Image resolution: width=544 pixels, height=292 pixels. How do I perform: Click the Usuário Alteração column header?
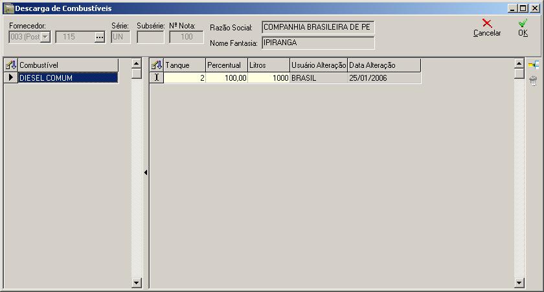pos(319,65)
